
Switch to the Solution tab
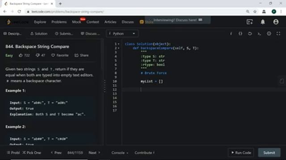[x=39, y=34]
